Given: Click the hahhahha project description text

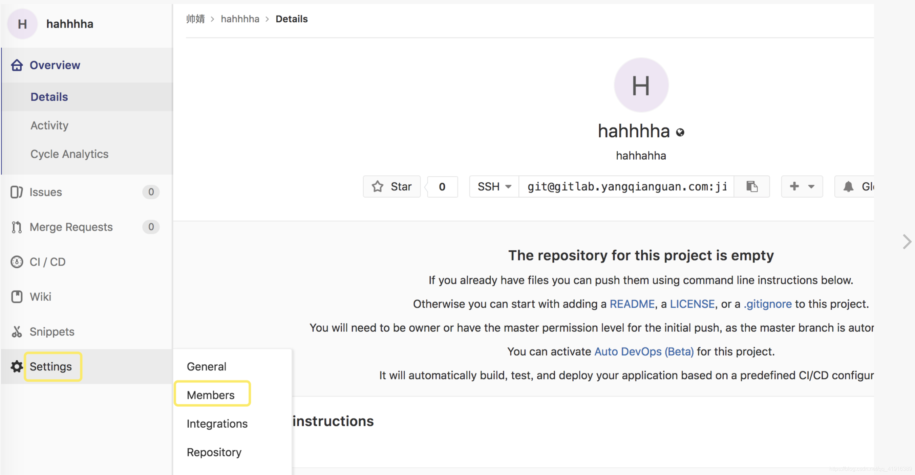Looking at the screenshot, I should click(641, 156).
